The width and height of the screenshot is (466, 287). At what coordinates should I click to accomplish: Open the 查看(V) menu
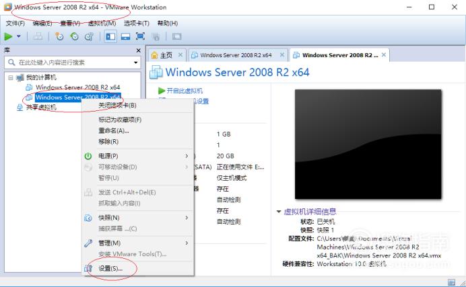[70, 23]
